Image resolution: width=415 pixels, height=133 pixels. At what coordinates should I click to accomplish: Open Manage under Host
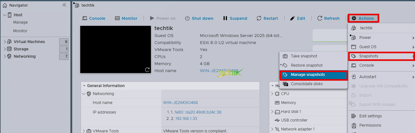pyautogui.click(x=20, y=22)
